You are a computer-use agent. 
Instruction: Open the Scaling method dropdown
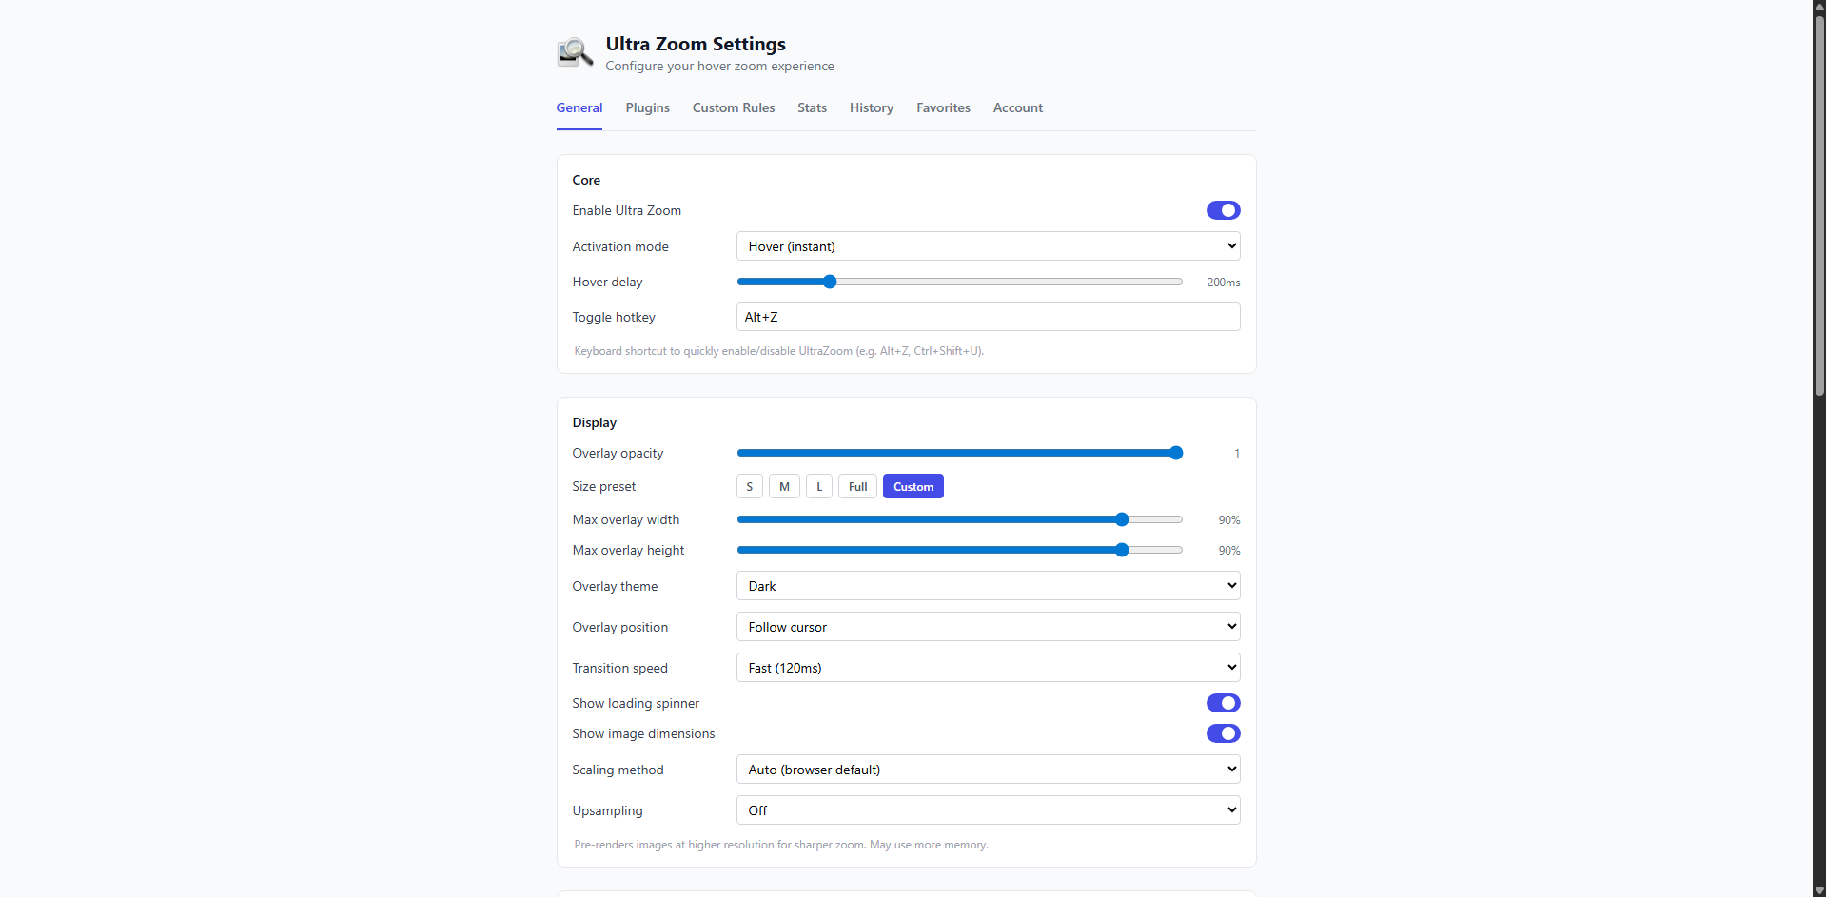[988, 769]
